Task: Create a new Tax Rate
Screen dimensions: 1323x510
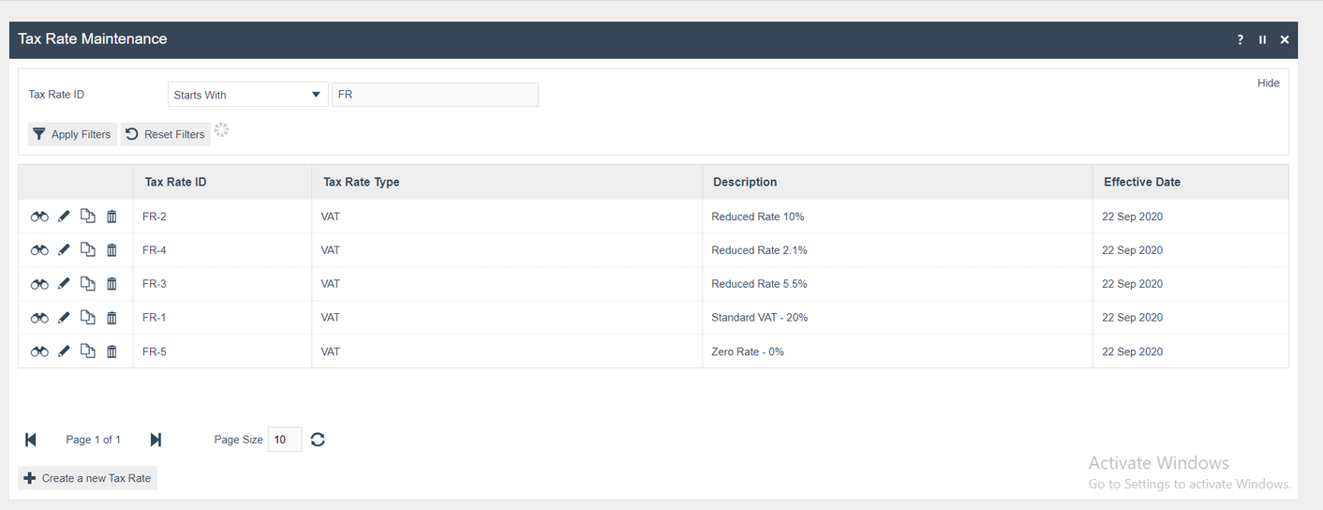Action: coord(87,478)
